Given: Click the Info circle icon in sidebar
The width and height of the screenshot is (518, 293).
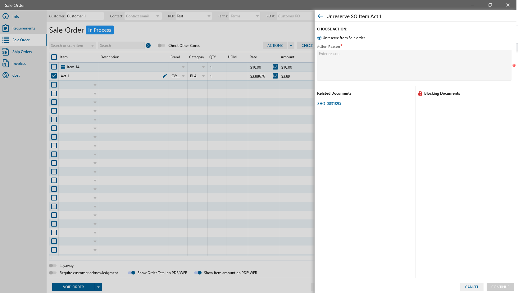Looking at the screenshot, I should coord(6,16).
